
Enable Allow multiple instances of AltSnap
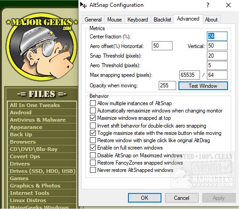click(93, 103)
